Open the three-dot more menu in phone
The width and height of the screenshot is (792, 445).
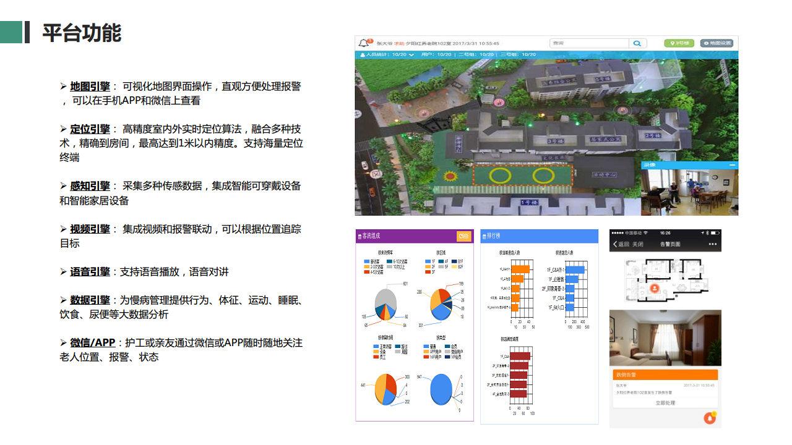pyautogui.click(x=712, y=244)
